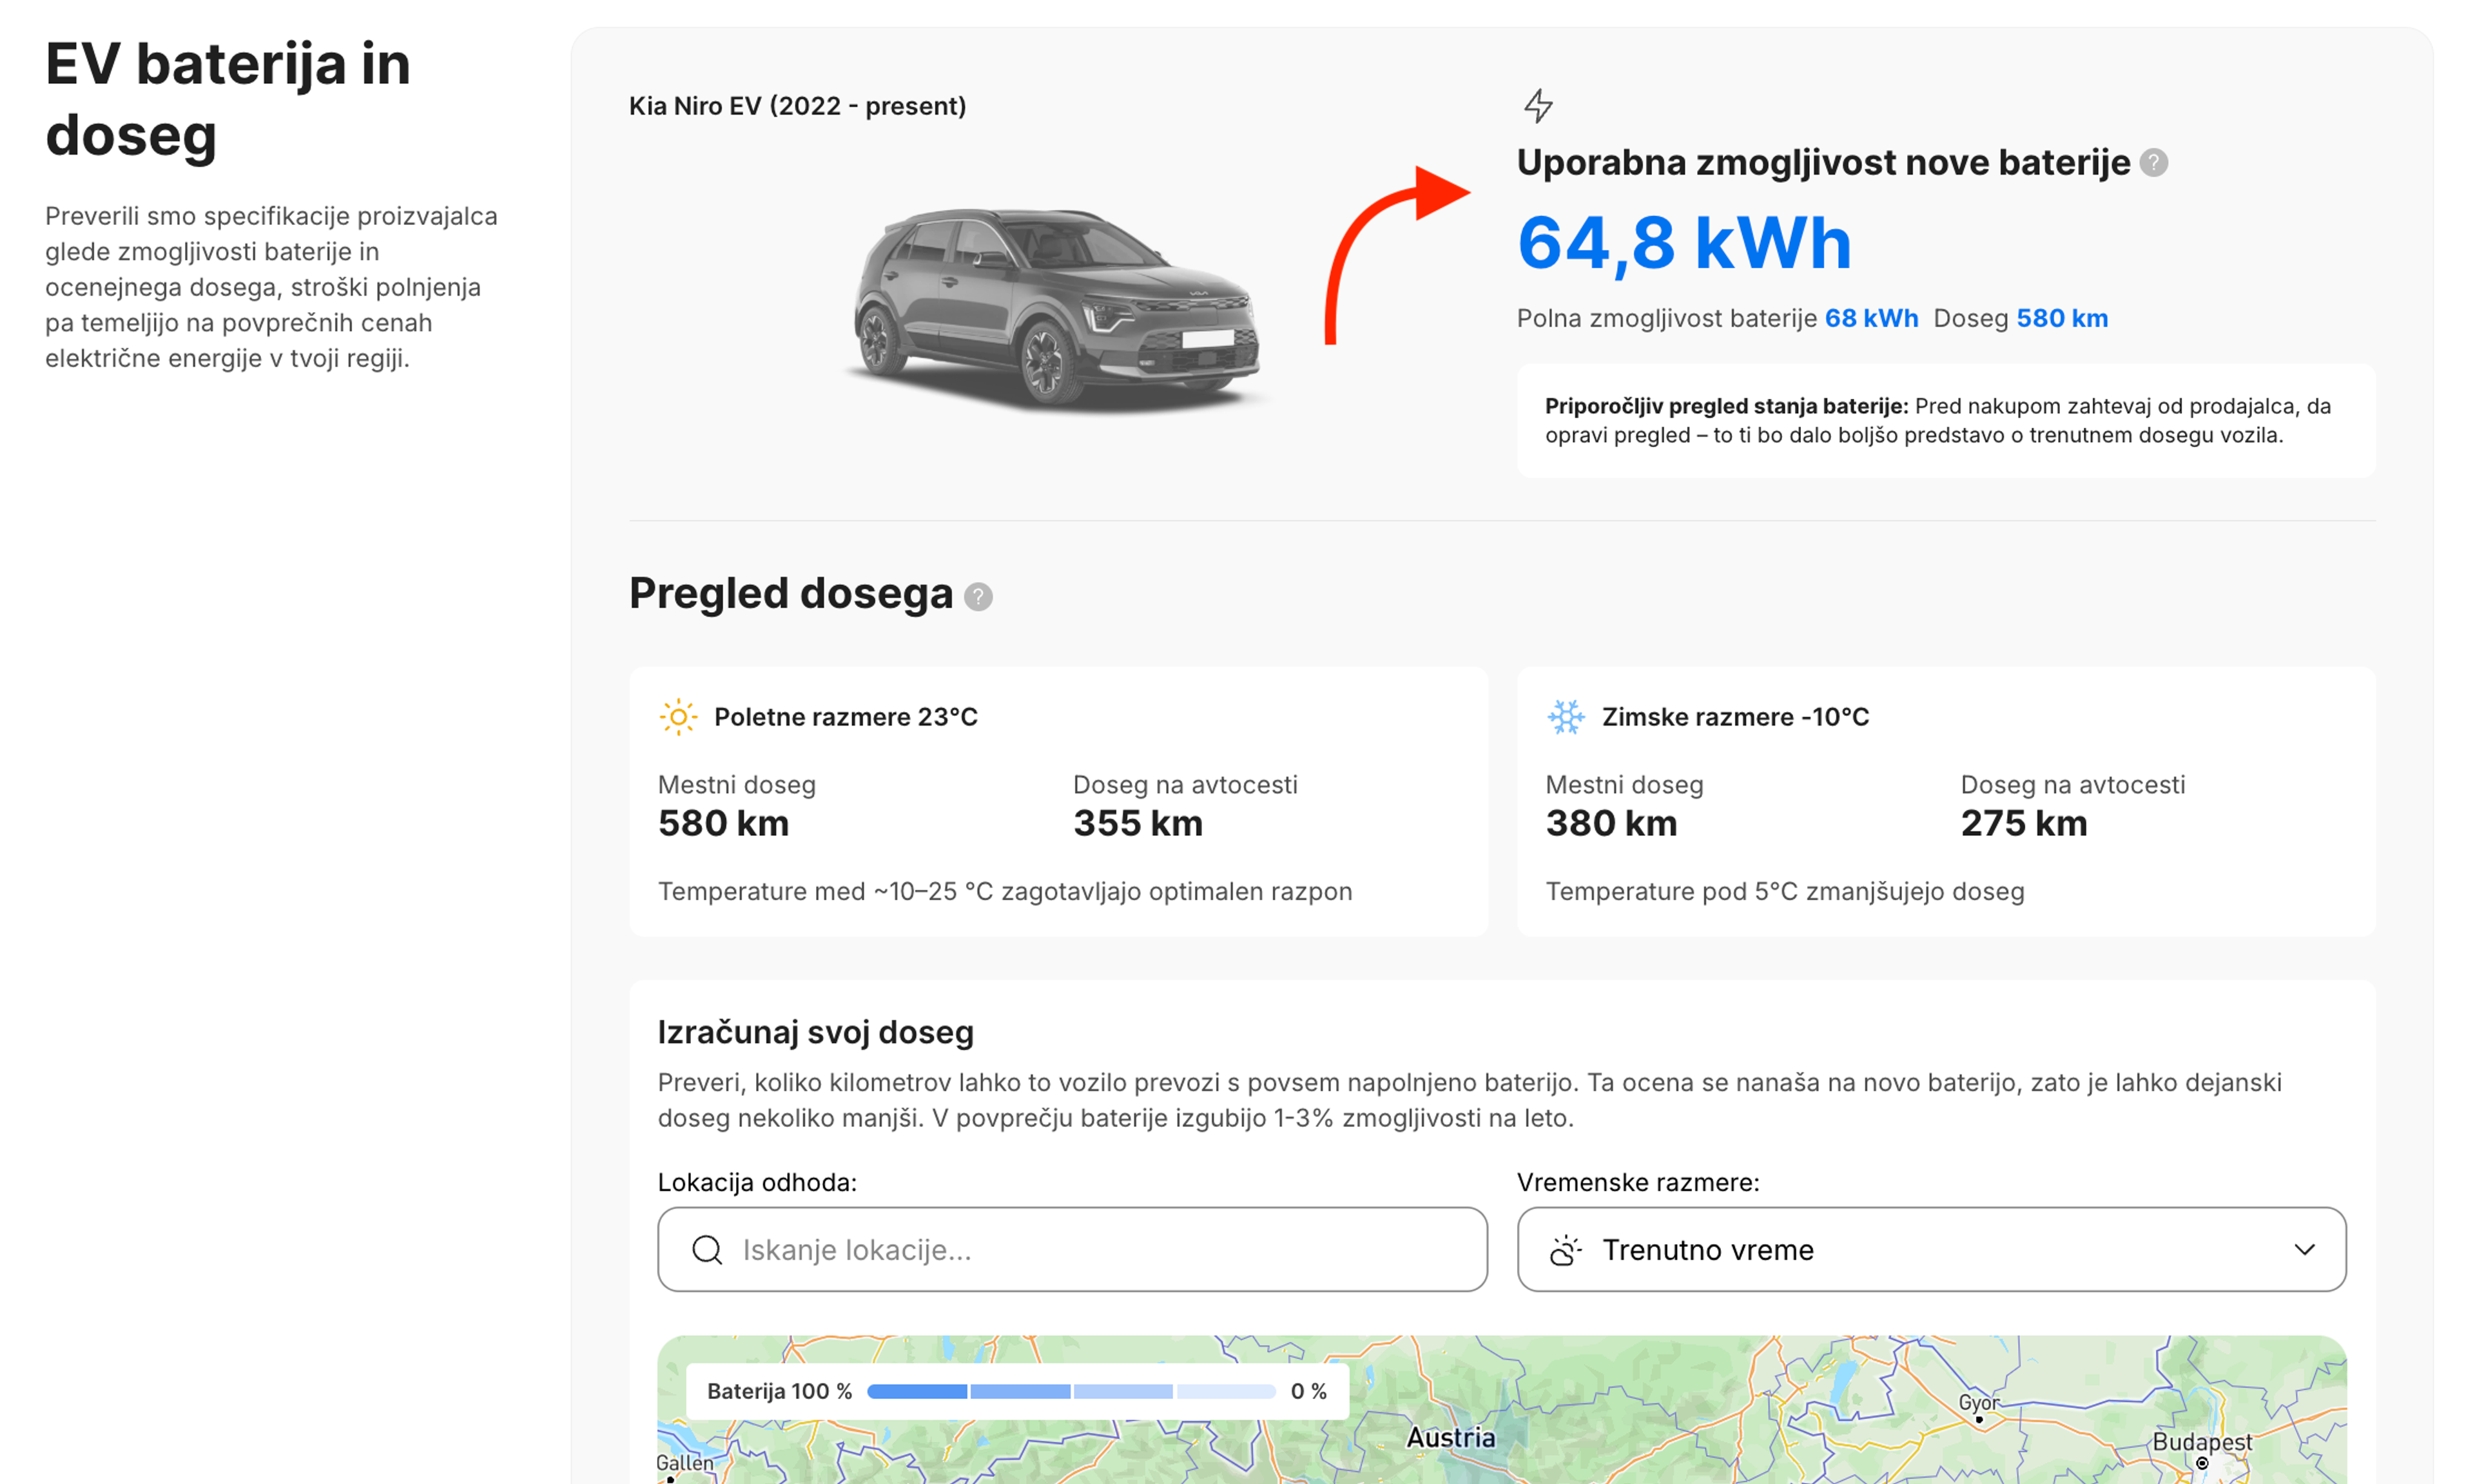2475x1484 pixels.
Task: Expand the Trenutno vreme chevron arrow
Action: coord(2304,1250)
